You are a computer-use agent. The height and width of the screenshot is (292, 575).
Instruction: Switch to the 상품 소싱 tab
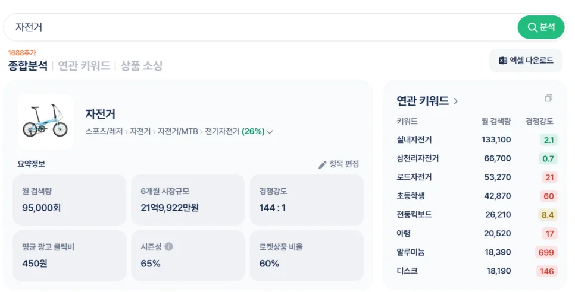pyautogui.click(x=142, y=66)
